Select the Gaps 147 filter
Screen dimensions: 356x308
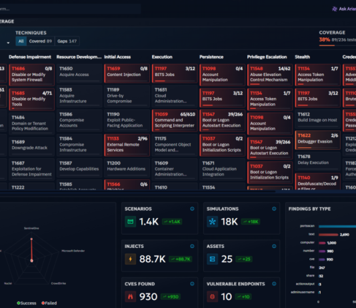coord(67,41)
